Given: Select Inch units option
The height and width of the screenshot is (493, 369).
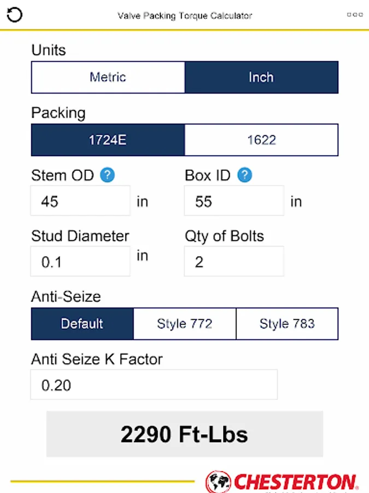Looking at the screenshot, I should (261, 77).
